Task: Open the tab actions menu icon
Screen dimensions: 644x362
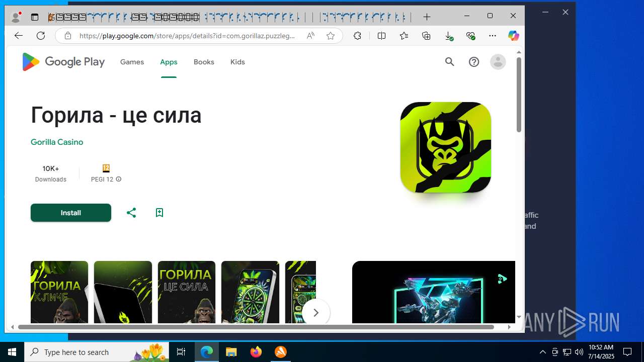Action: [35, 17]
